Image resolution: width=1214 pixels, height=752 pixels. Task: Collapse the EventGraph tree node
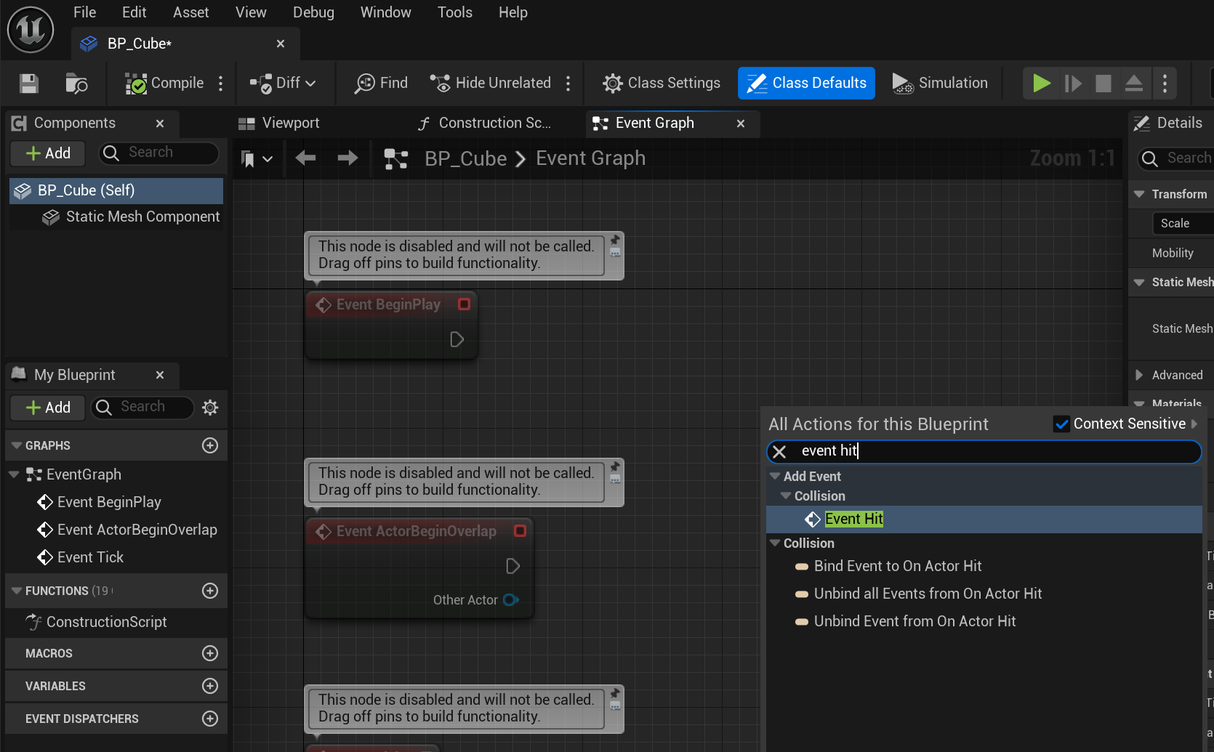pos(14,474)
